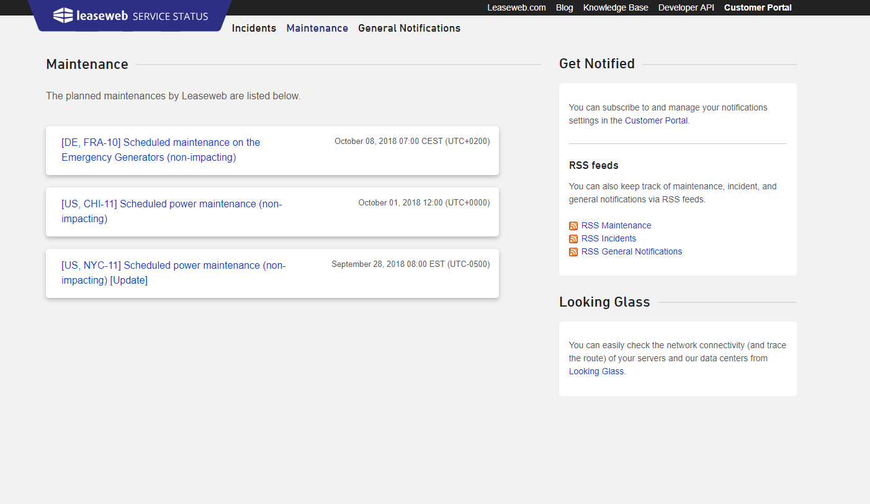
Task: Open the US, NYC-11 power maintenance update
Action: coord(173,272)
